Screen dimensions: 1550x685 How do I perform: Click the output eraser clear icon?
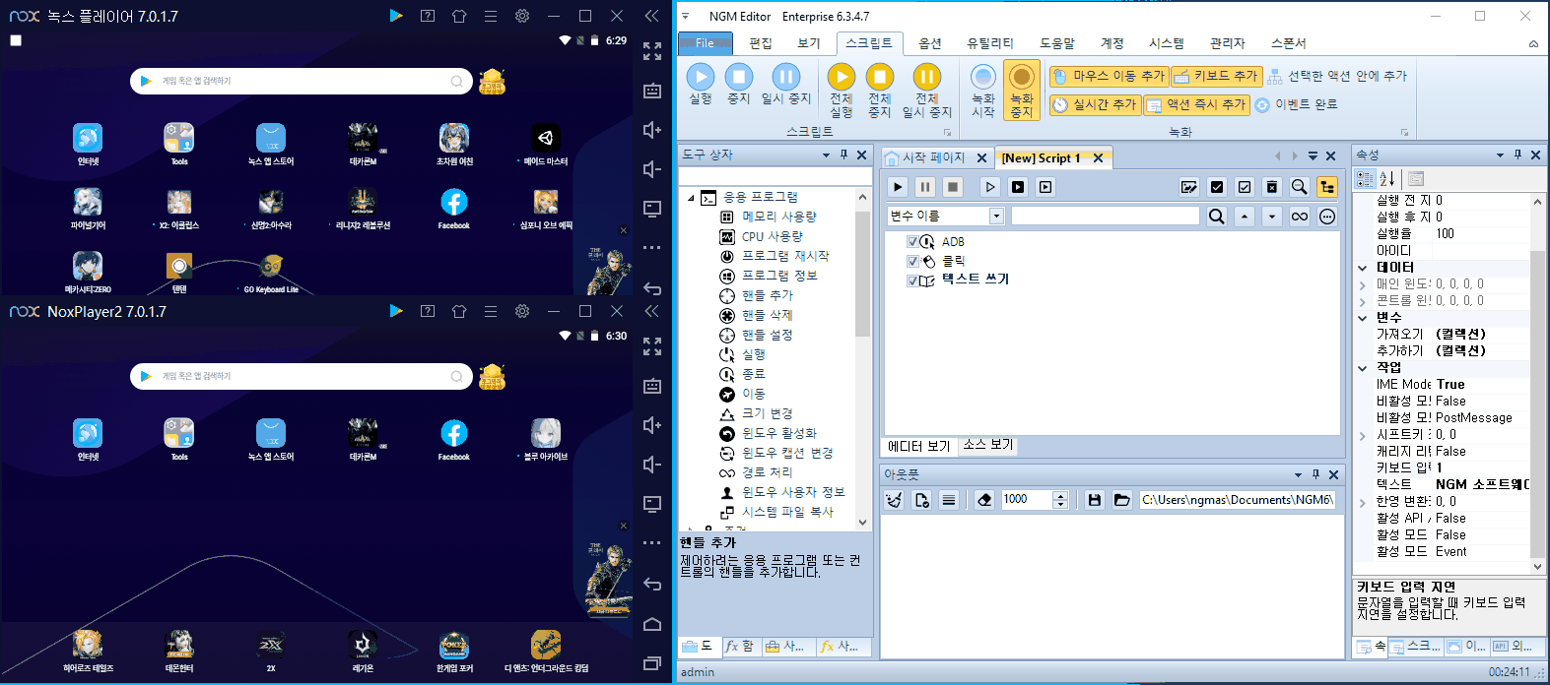(984, 500)
